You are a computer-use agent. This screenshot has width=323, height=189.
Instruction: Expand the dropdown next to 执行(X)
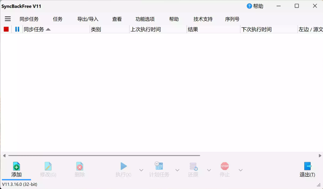click(x=141, y=169)
